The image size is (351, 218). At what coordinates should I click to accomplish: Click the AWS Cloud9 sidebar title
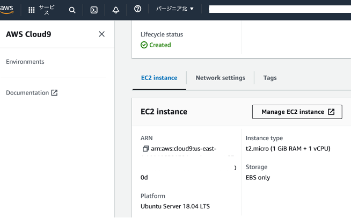coord(28,34)
